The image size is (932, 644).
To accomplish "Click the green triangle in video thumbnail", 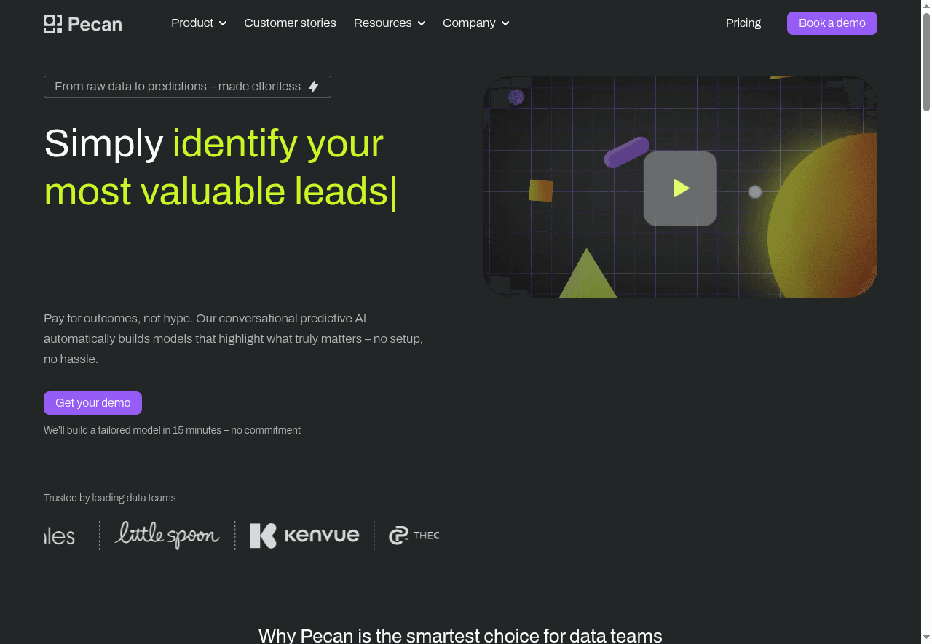I will click(587, 278).
